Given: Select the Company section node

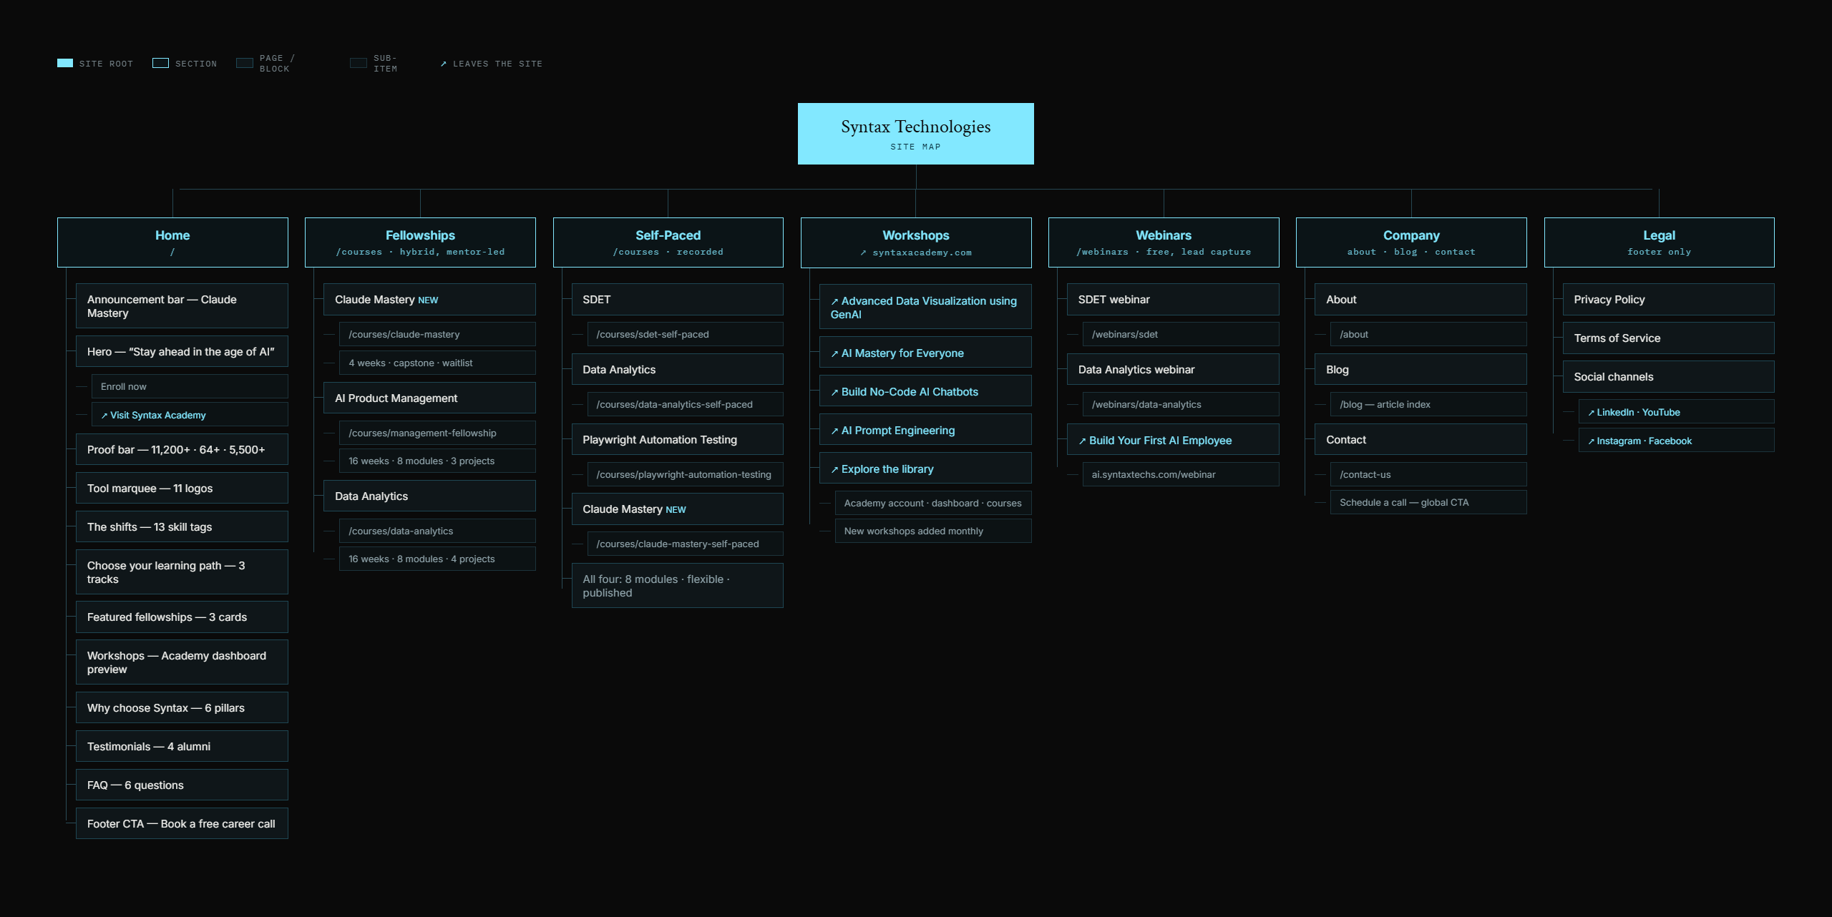Looking at the screenshot, I should (x=1411, y=242).
